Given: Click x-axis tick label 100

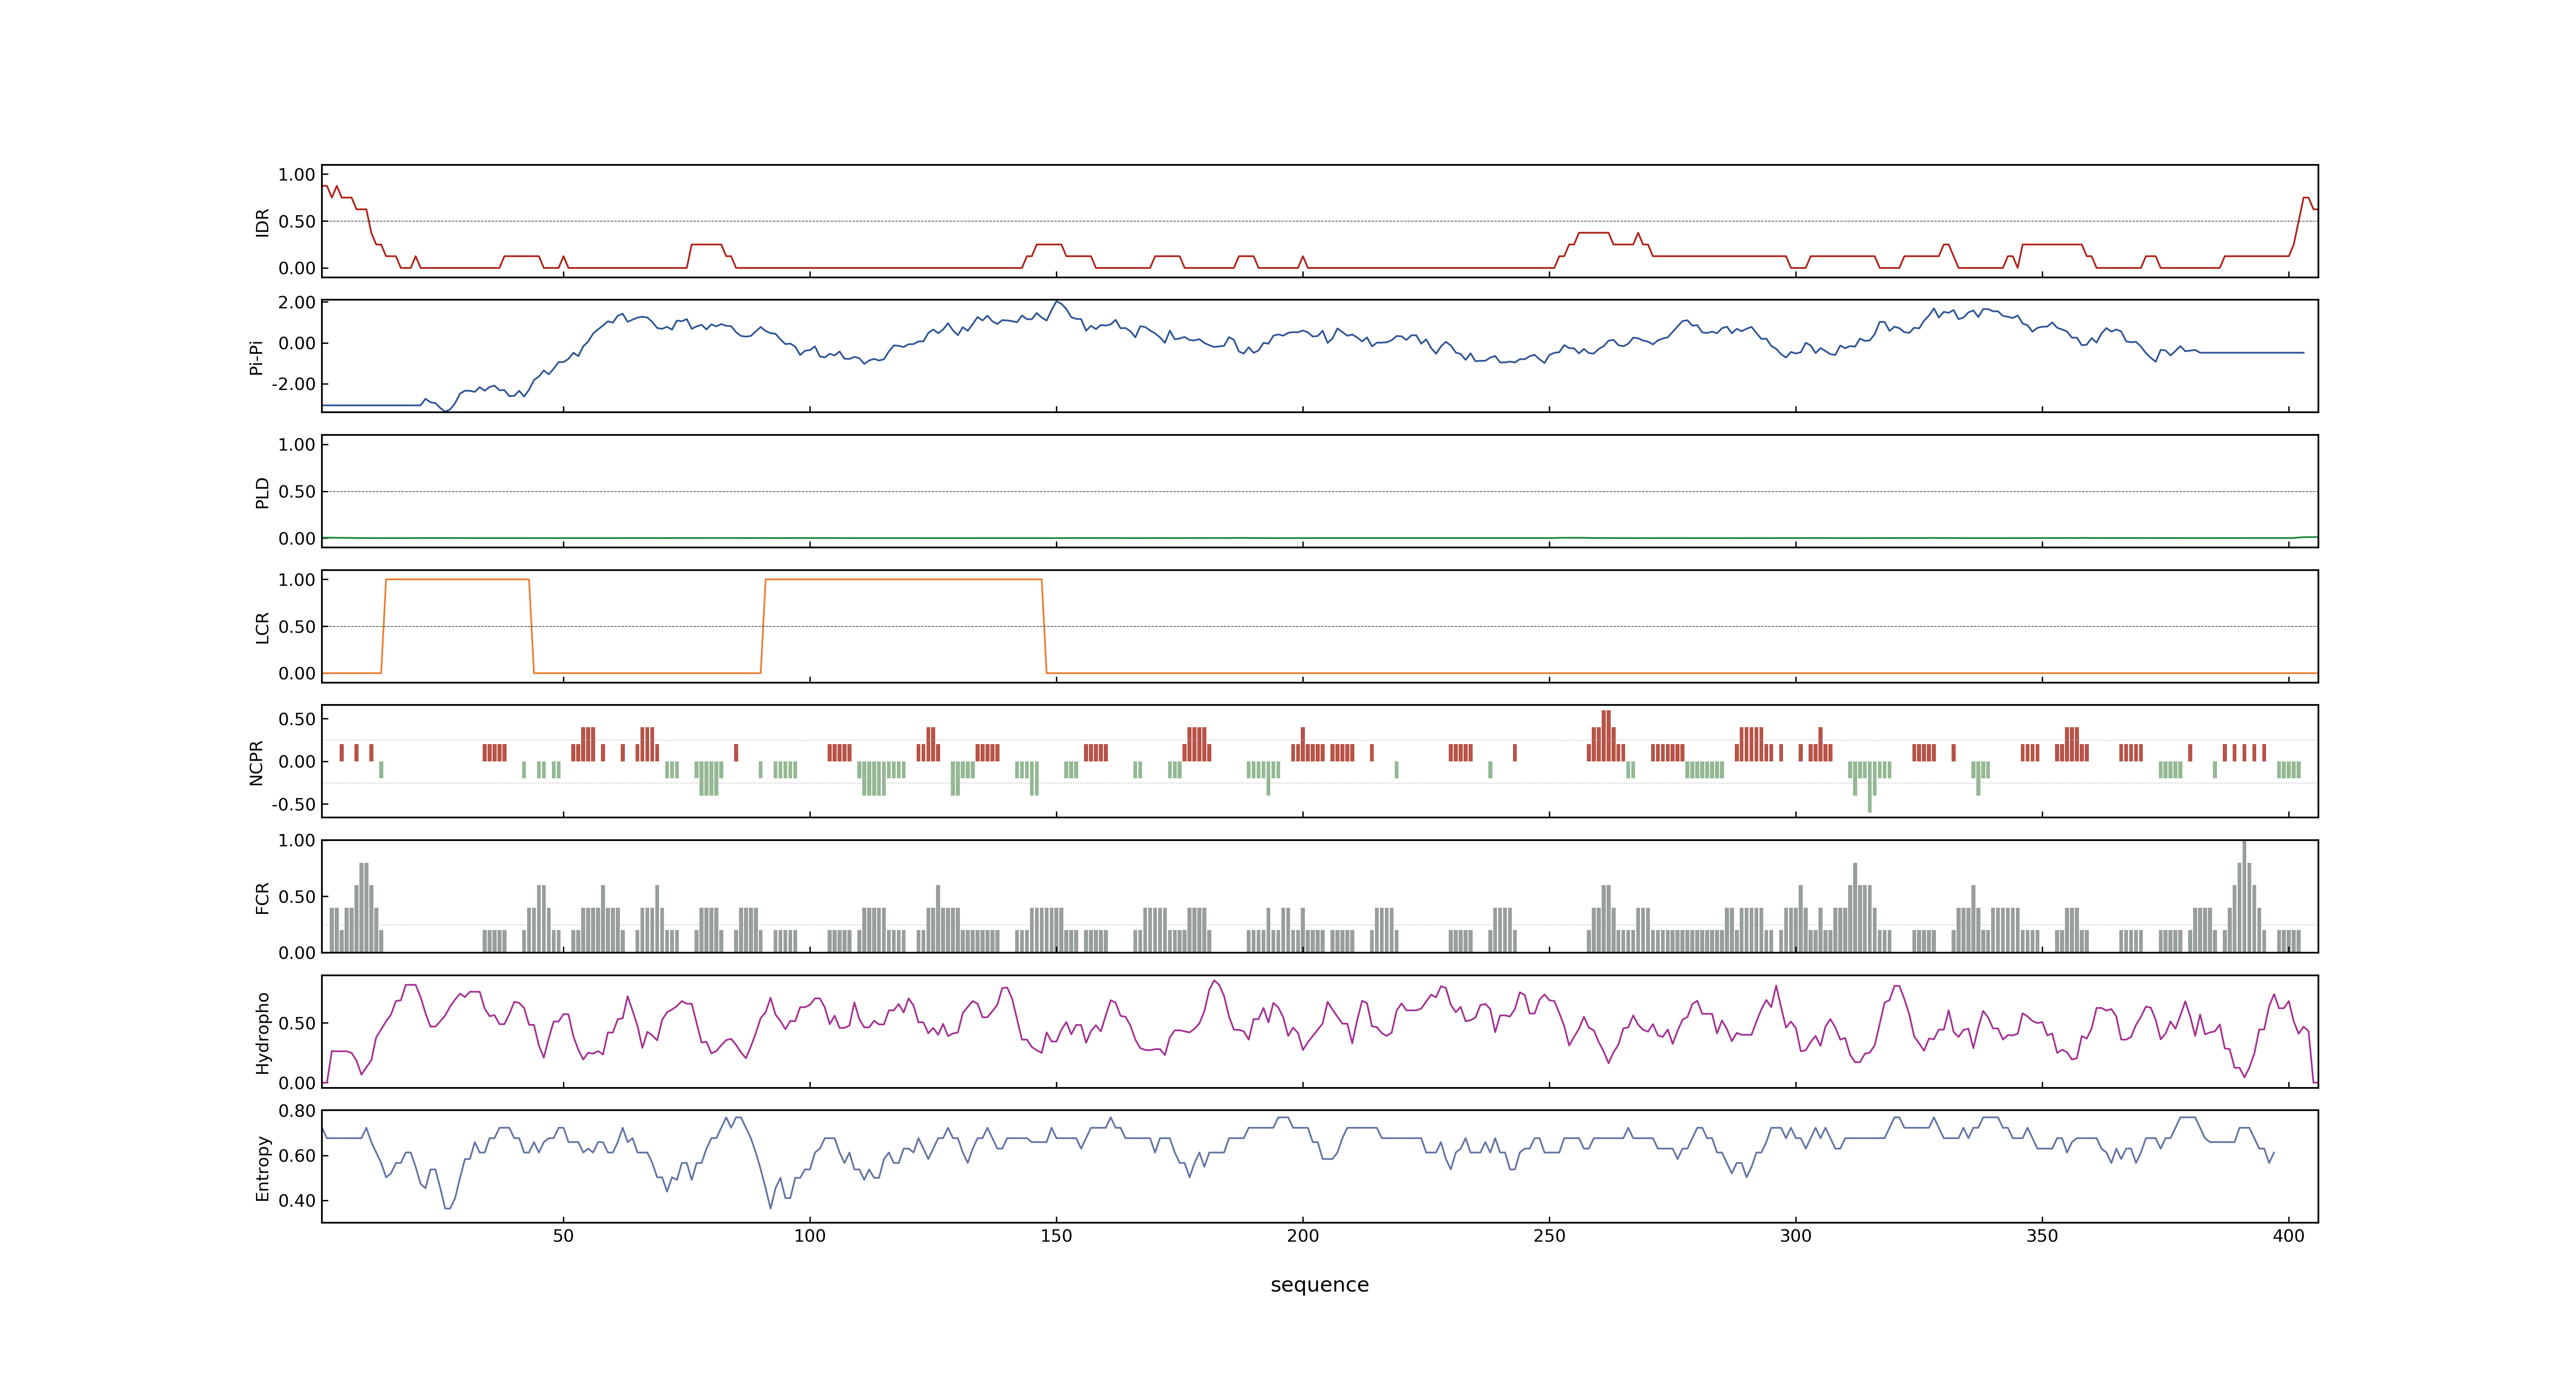Looking at the screenshot, I should pyautogui.click(x=810, y=1236).
